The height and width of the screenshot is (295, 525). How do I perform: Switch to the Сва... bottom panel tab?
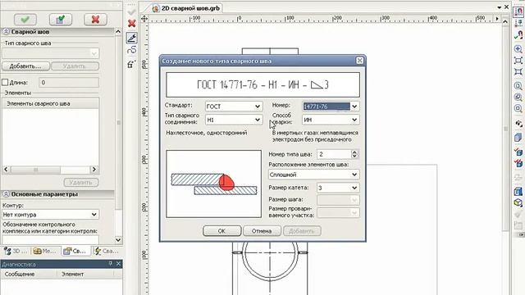click(106, 251)
